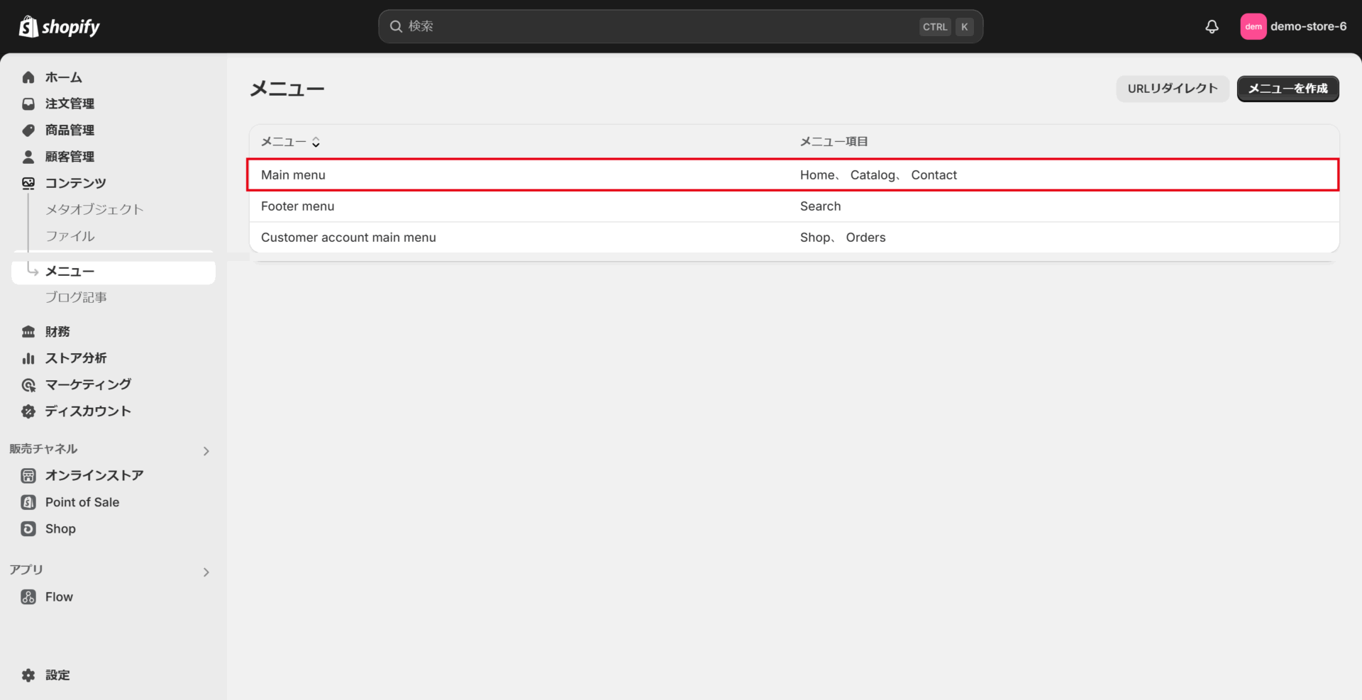
Task: Click the Flow app icon
Action: pos(28,597)
